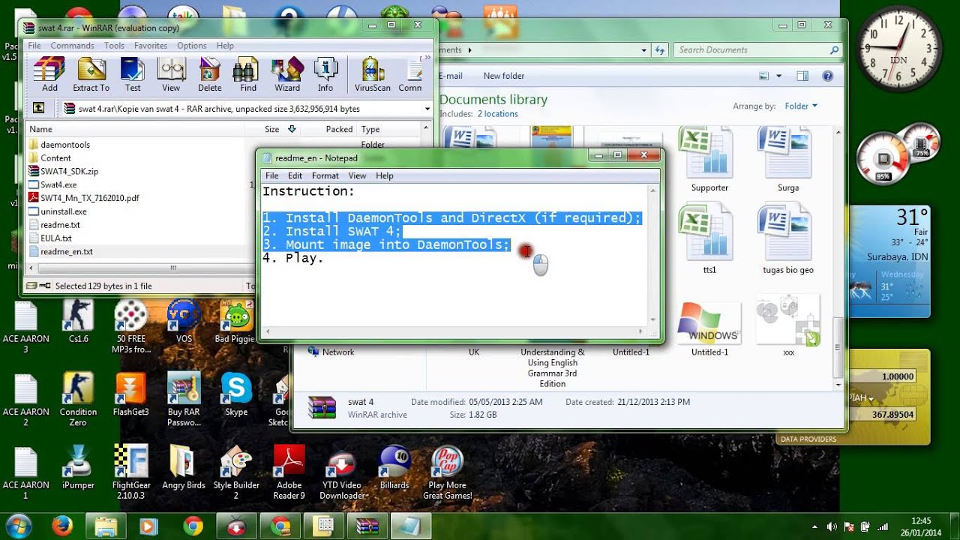This screenshot has width=960, height=540.
Task: Open the Skype desktop shortcut
Action: pyautogui.click(x=236, y=394)
